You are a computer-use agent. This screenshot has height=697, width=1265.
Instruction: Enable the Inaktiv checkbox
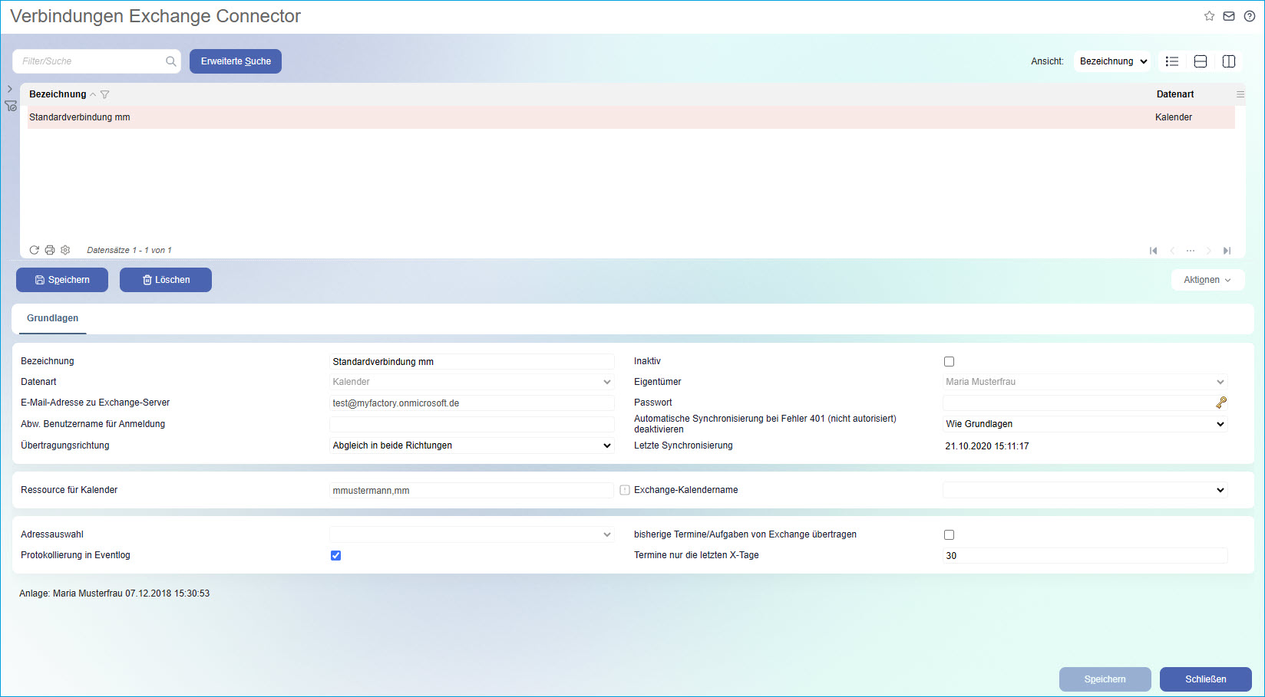(x=949, y=362)
